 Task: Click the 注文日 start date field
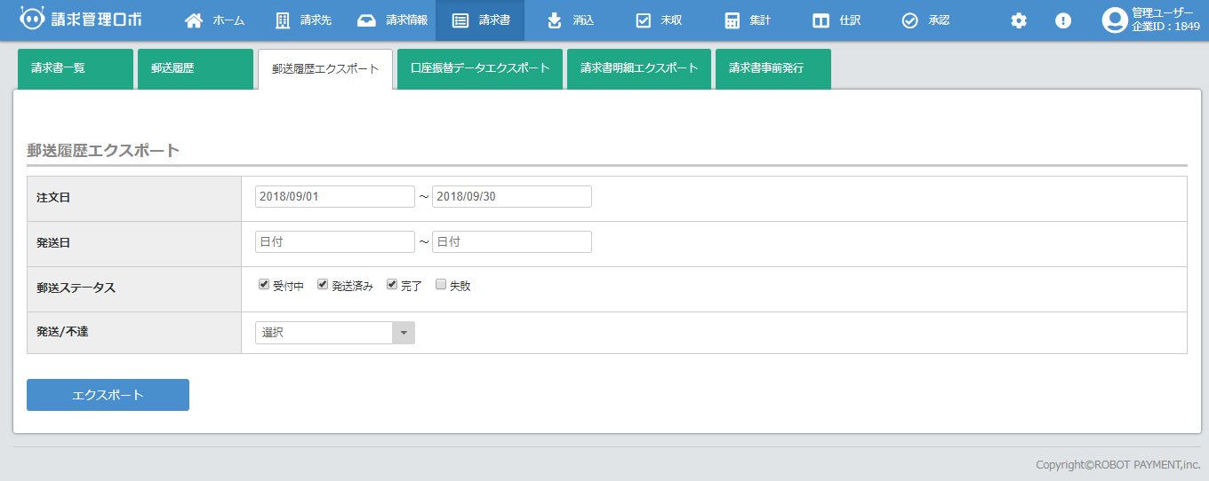pyautogui.click(x=334, y=196)
